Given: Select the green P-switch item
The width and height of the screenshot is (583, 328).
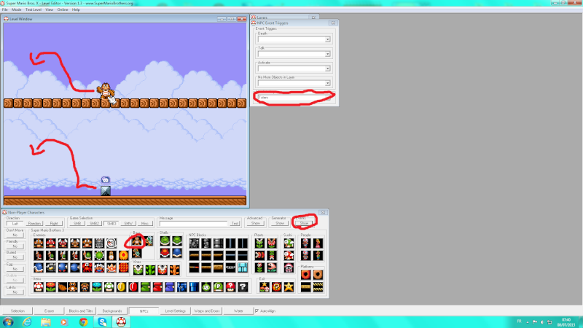Looking at the screenshot, I should (218, 287).
